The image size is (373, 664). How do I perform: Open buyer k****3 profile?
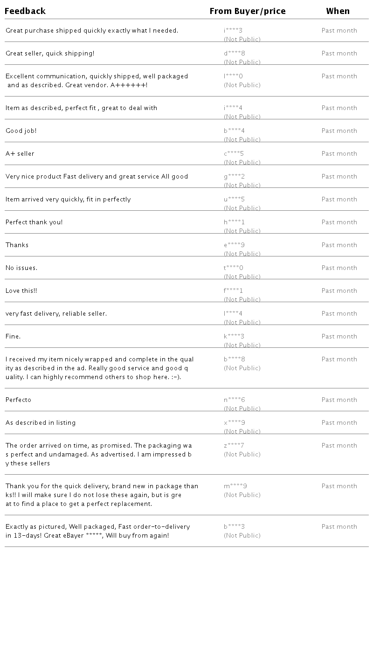(234, 337)
